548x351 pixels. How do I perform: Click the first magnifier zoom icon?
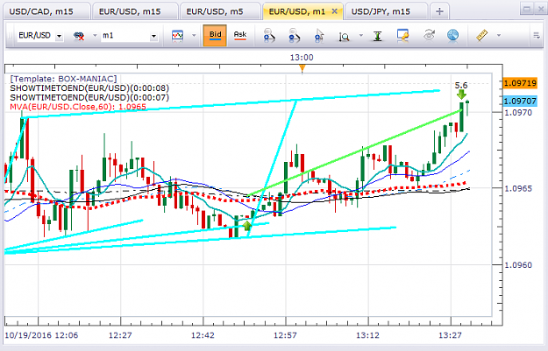[269, 36]
